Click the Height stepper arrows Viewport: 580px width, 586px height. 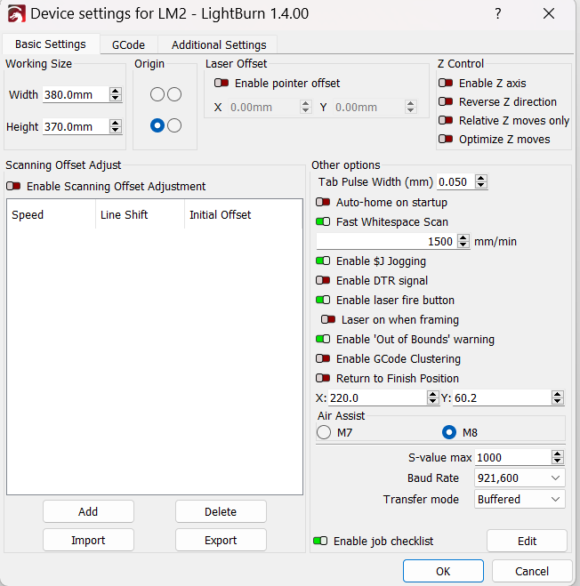[x=116, y=126]
